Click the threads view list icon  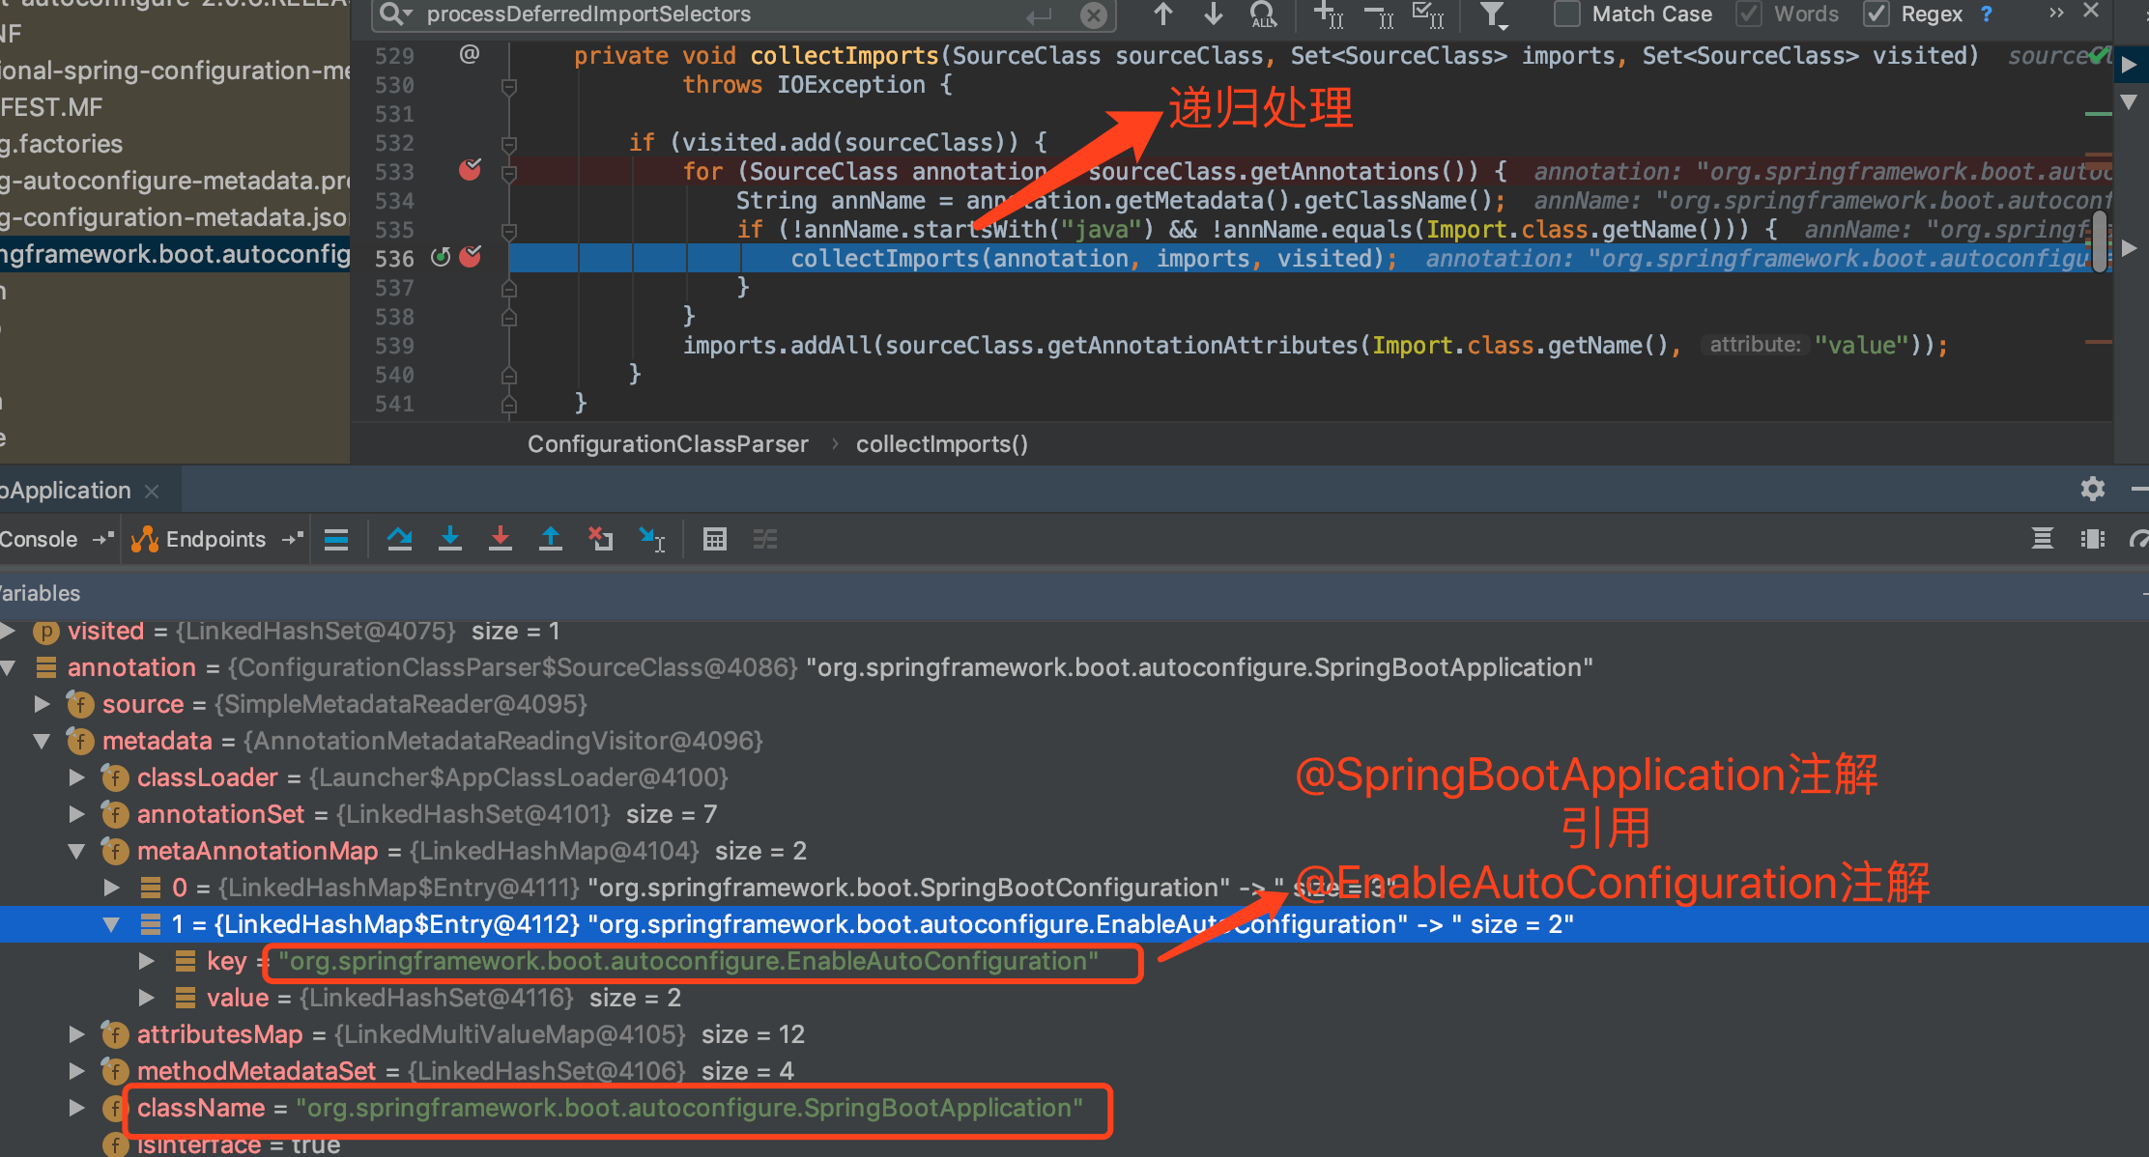point(2043,539)
